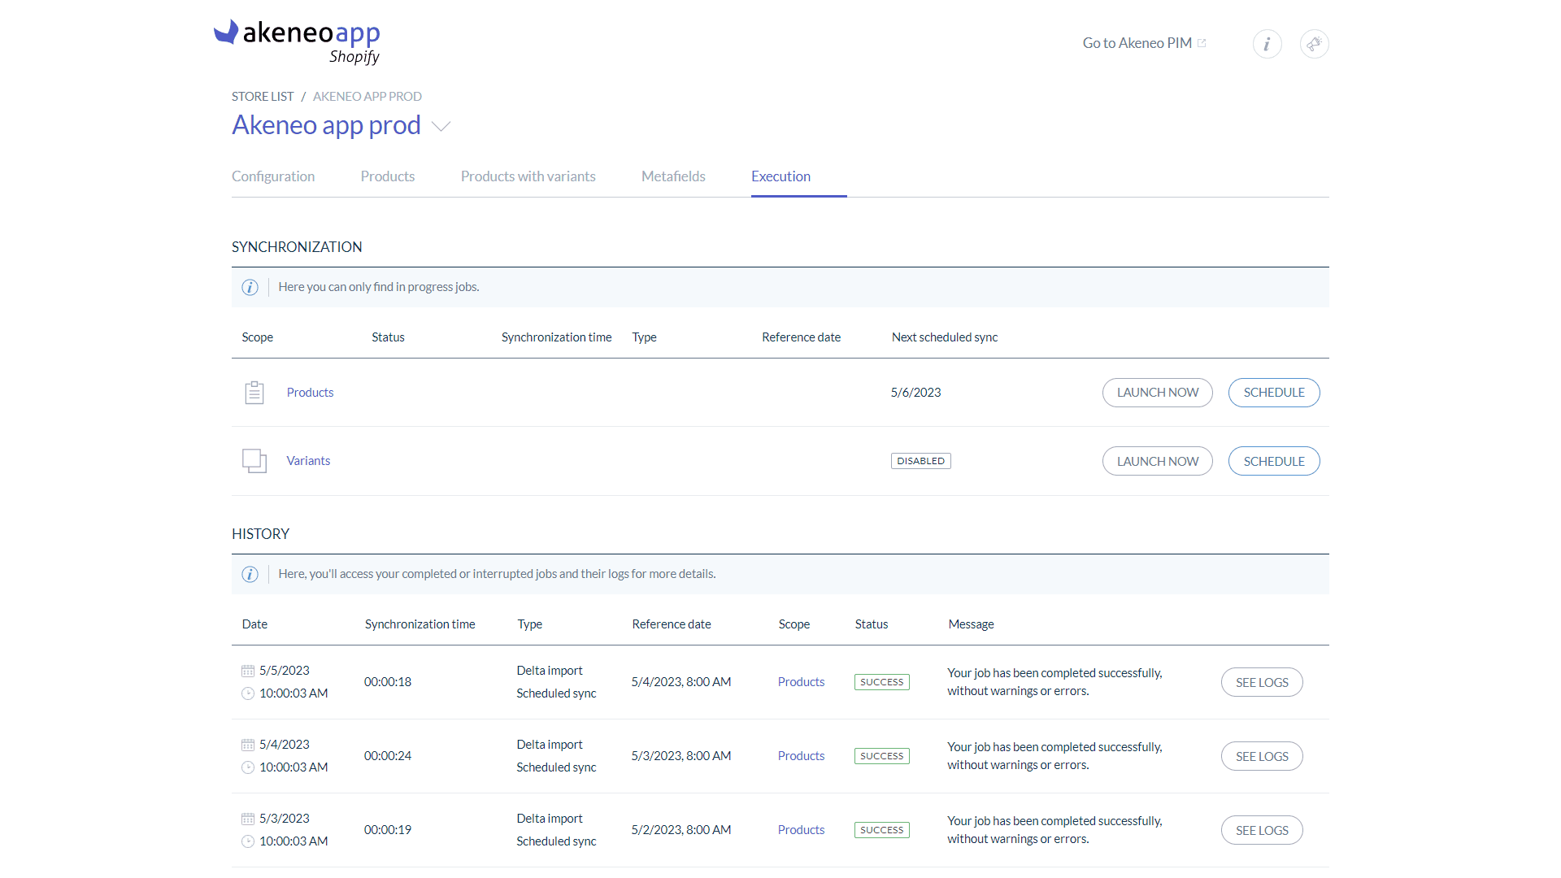Click the clock icon in the 5/5/2023 row
The image size is (1561, 878).
pyautogui.click(x=248, y=693)
